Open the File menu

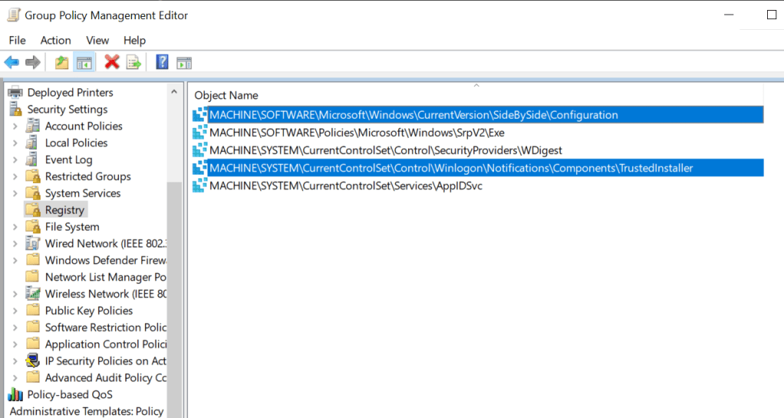(17, 40)
